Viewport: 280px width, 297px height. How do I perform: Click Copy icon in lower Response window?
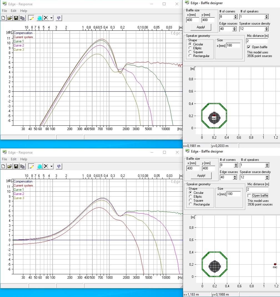tap(22, 166)
